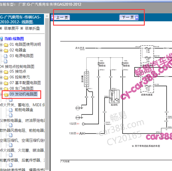Viewport: 172px width, 171px height.
Task: Open 前舱电器盒 diagram entry
Action: [x=24, y=110]
